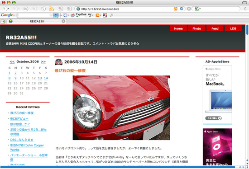This screenshot has height=169, width=249.
Task: Open the Photo nav button on the blog header
Action: point(196,28)
